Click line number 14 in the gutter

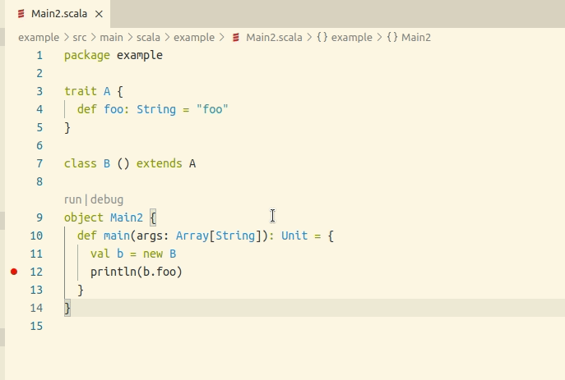pyautogui.click(x=36, y=308)
